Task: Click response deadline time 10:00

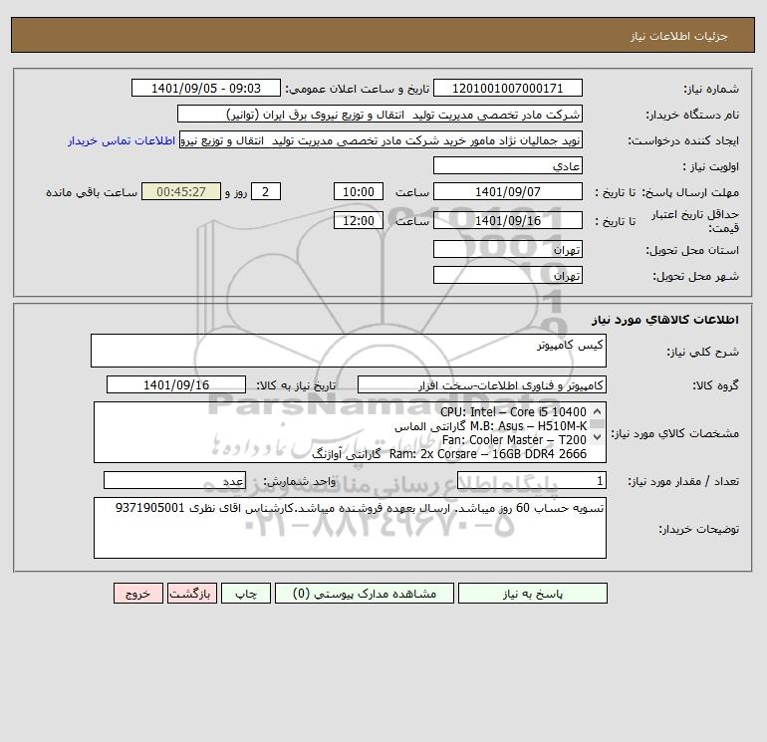Action: (x=358, y=192)
